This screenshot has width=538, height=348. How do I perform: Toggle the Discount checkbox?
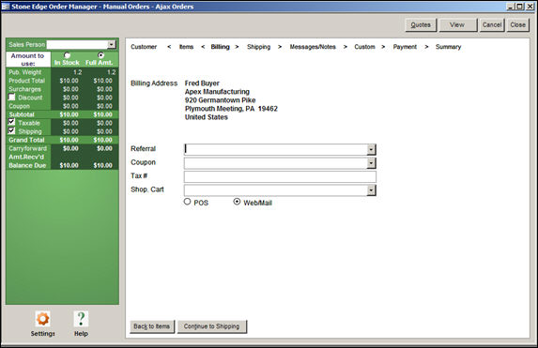[12, 97]
